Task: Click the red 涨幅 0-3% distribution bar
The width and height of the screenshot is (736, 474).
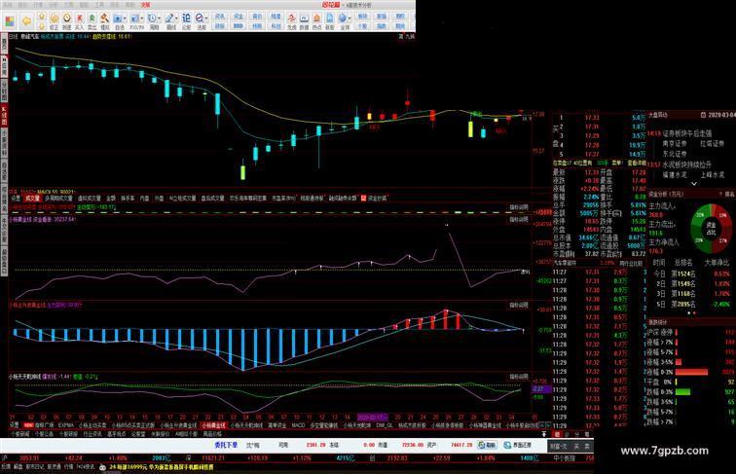Action: (x=691, y=372)
